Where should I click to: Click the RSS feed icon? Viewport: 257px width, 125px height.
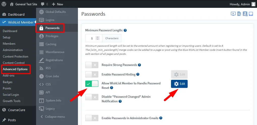[x=41, y=68]
